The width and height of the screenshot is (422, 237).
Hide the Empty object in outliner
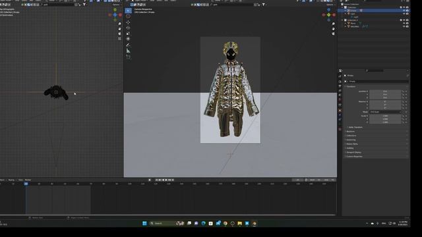pos(404,11)
